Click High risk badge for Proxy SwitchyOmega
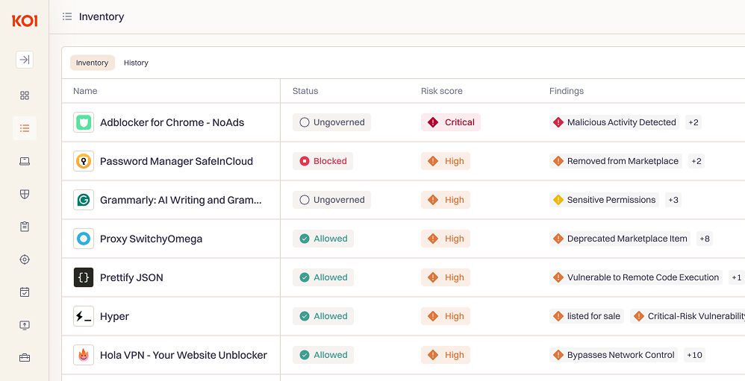The width and height of the screenshot is (745, 381). click(446, 239)
